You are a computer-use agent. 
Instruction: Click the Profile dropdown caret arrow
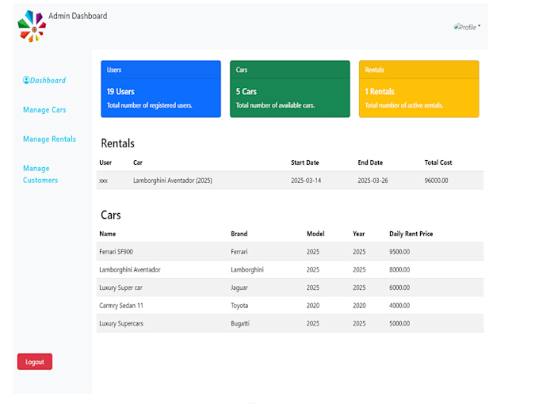(x=480, y=26)
